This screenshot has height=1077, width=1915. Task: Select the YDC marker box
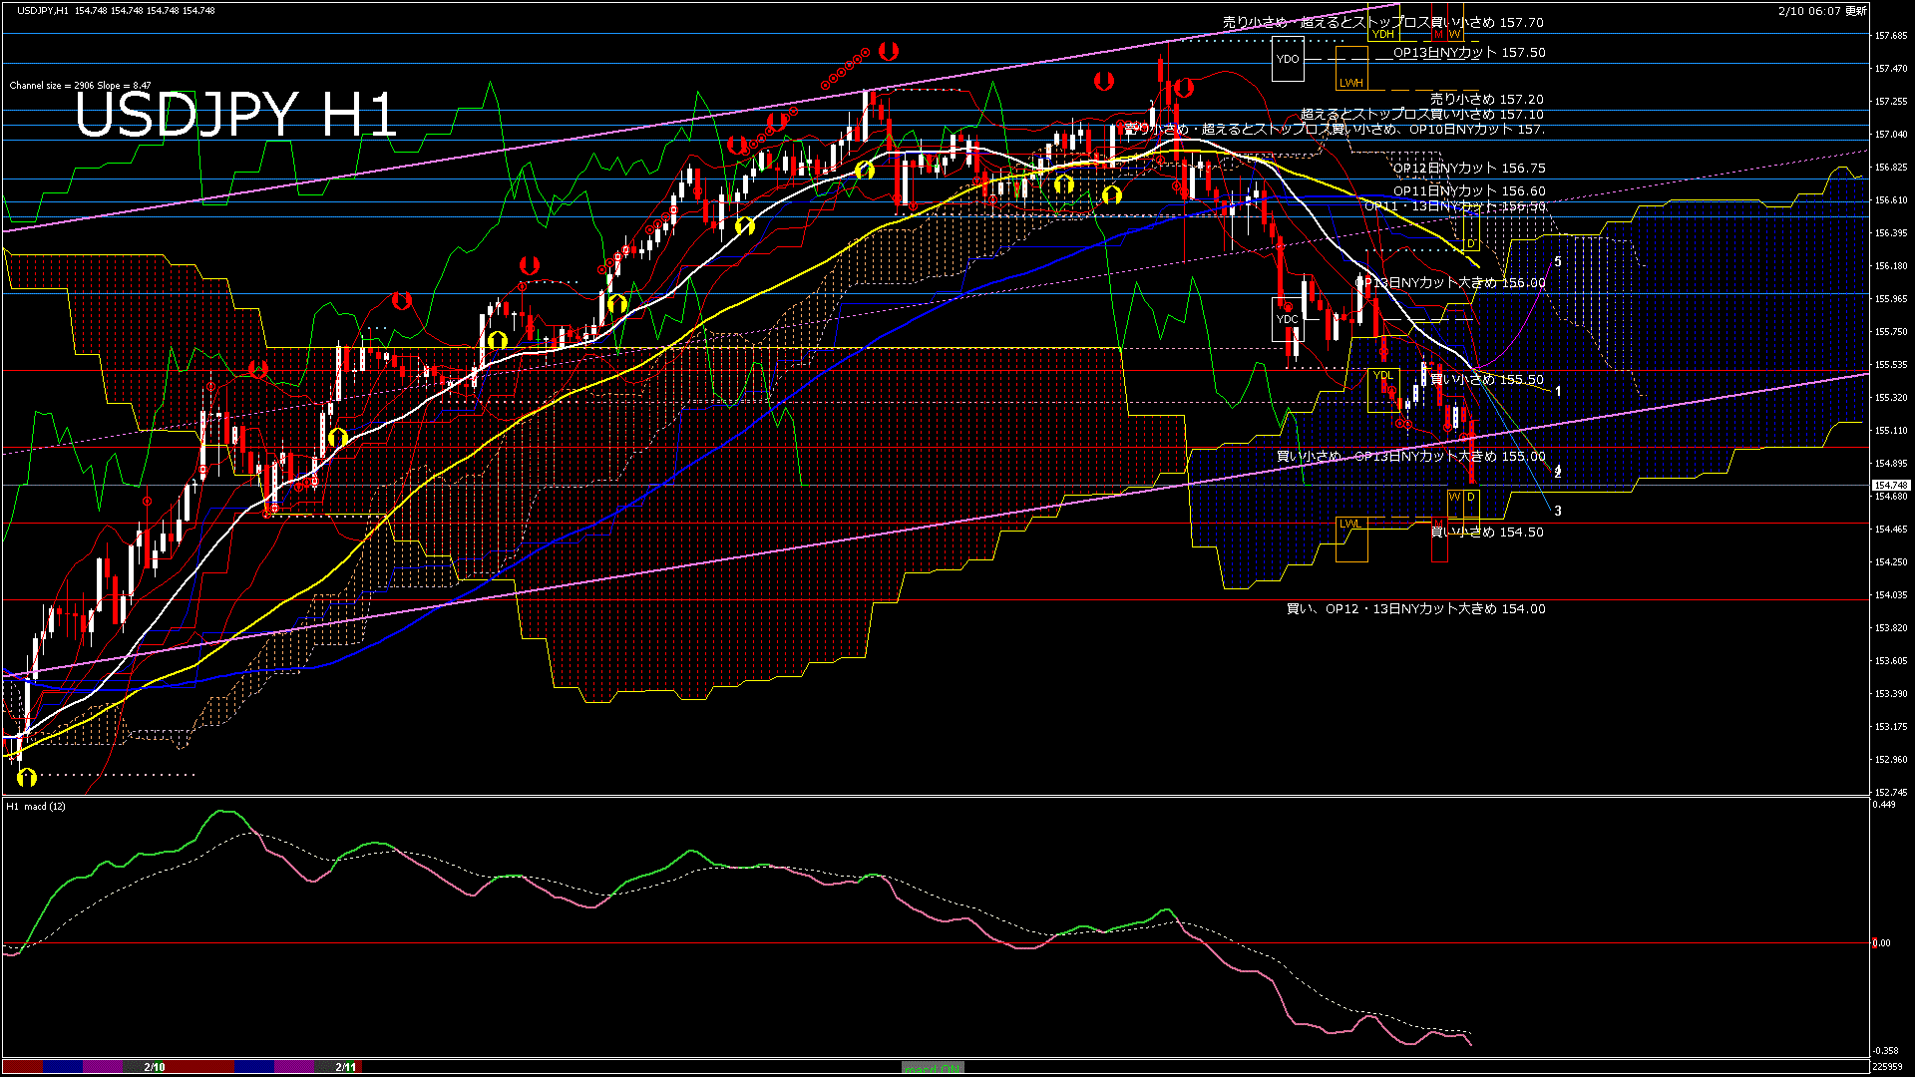[x=1288, y=319]
